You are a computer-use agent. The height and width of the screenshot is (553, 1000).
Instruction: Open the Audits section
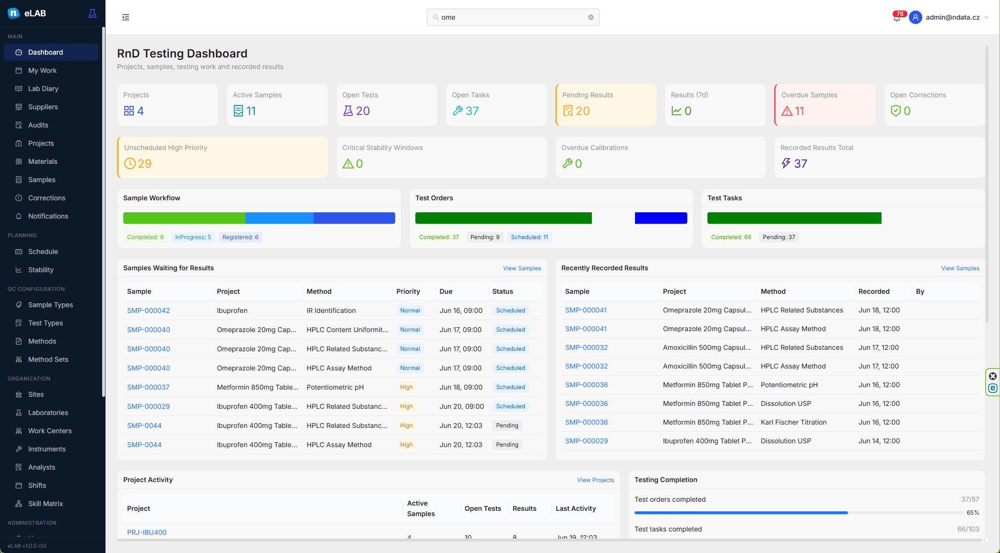coord(51,125)
